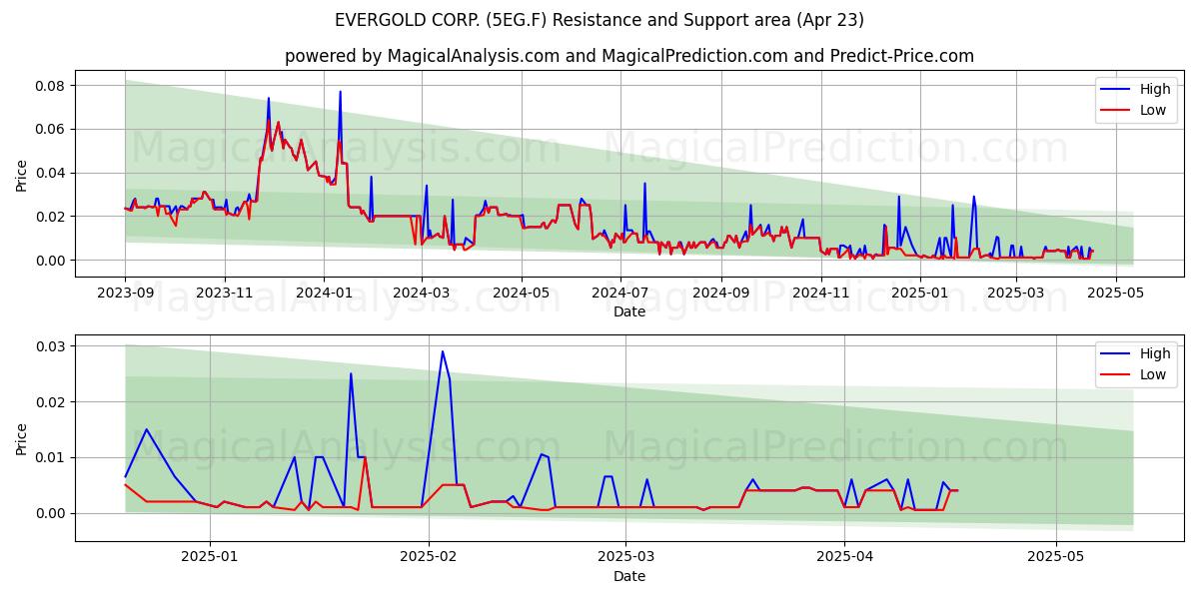Click the Price axis title of bottom chart
Viewport: 1199px width, 599px height.
pos(22,438)
